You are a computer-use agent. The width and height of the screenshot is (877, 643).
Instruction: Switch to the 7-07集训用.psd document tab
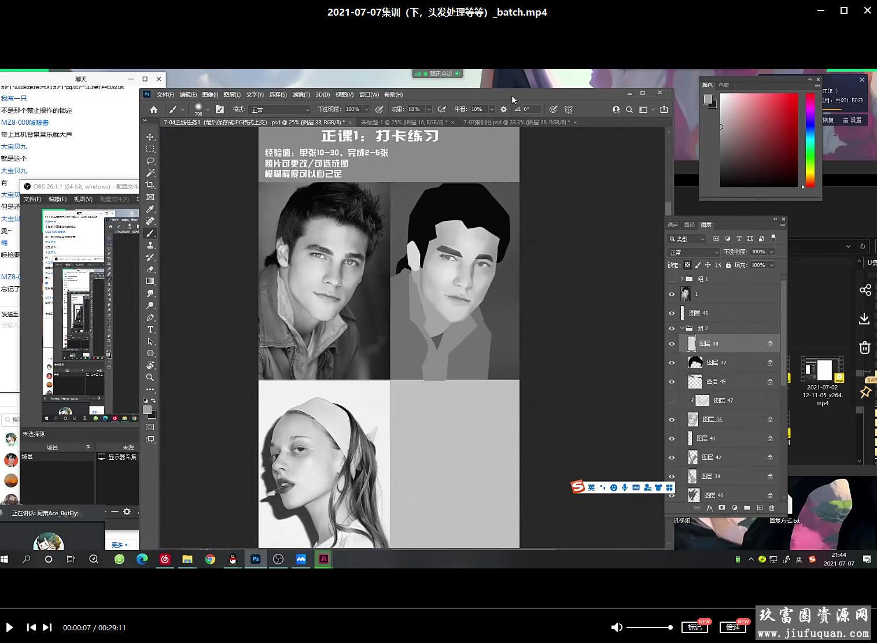[x=516, y=123]
